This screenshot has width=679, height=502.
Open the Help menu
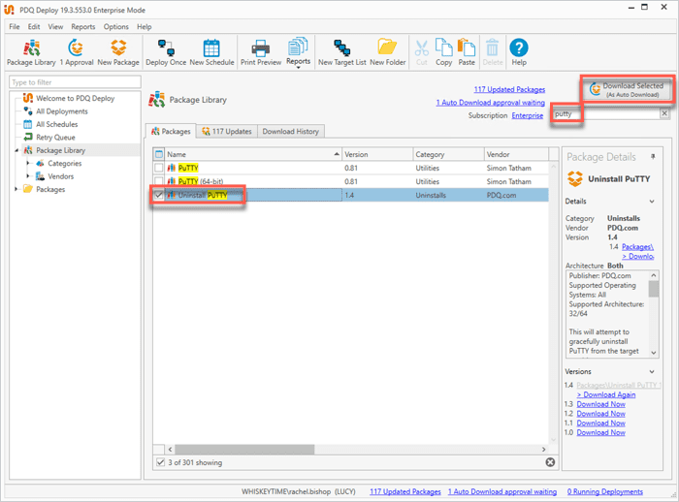[x=145, y=27]
